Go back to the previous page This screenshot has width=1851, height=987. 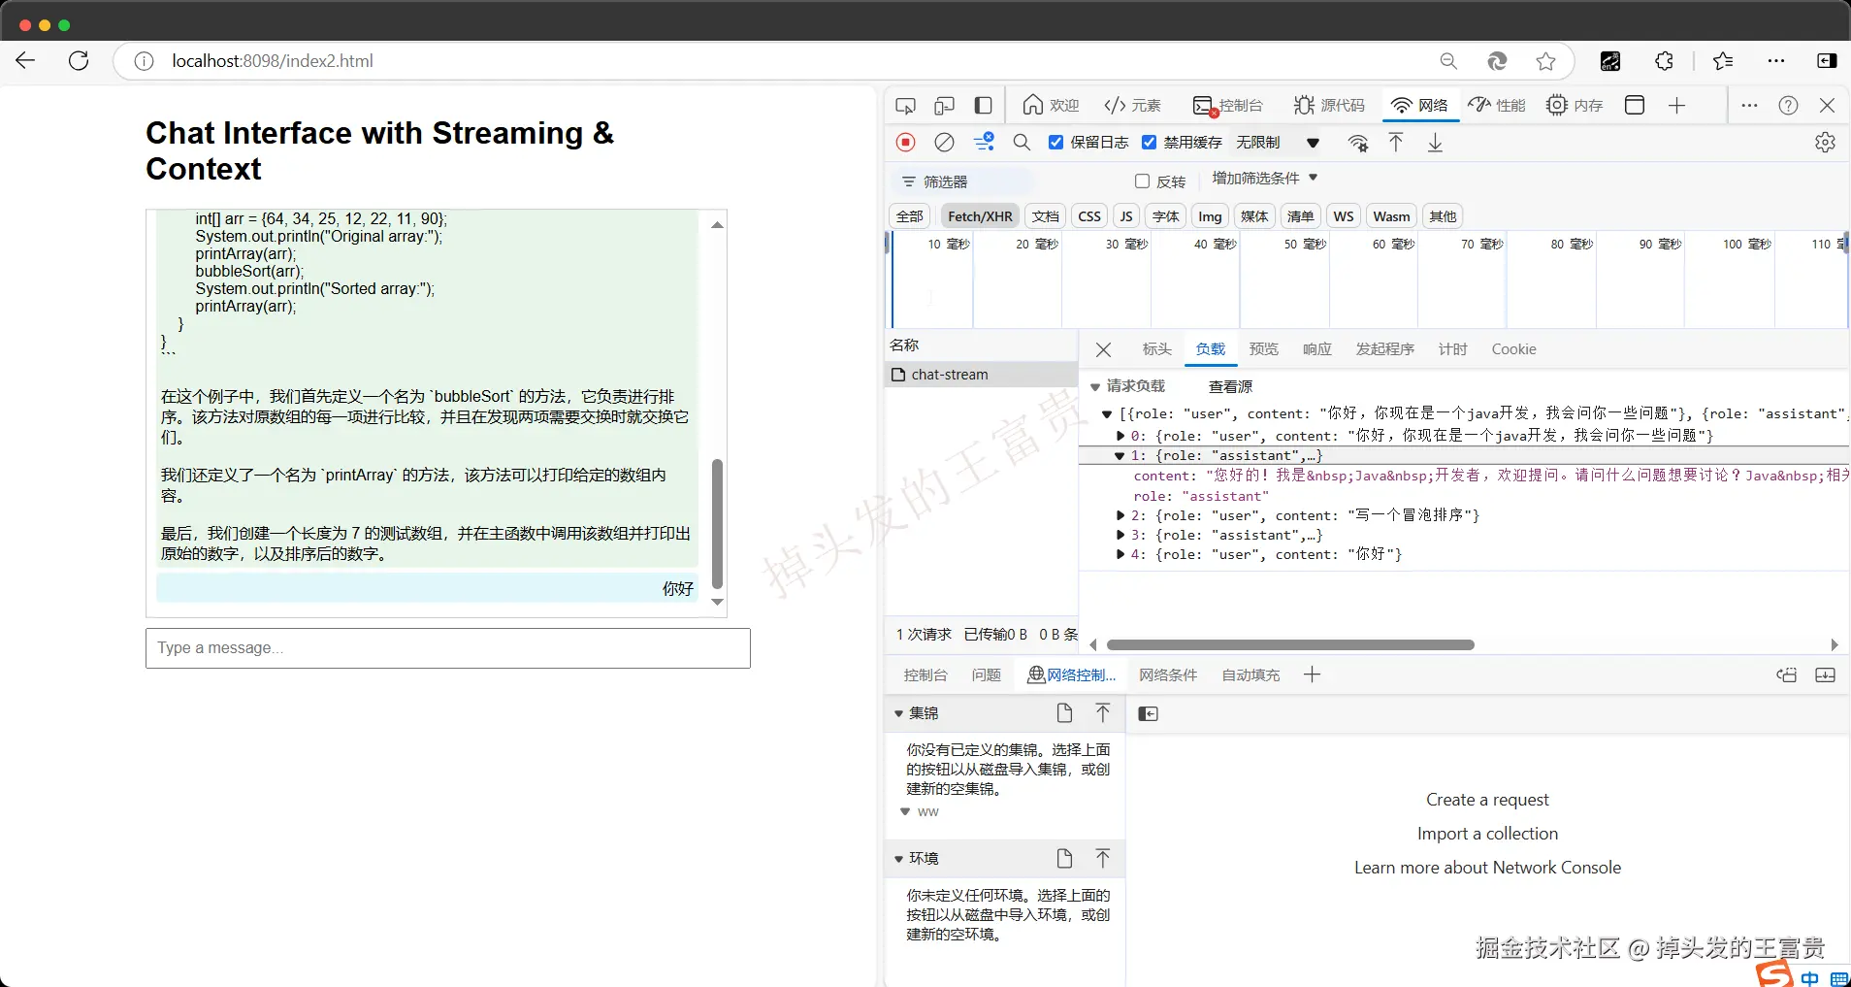(26, 61)
